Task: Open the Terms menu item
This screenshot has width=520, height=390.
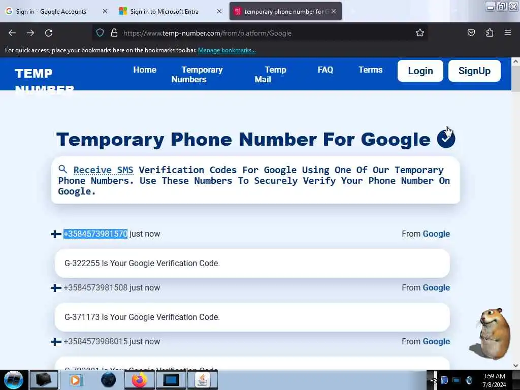Action: pyautogui.click(x=370, y=70)
